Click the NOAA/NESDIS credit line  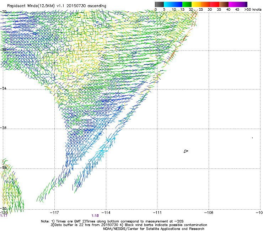154,229
